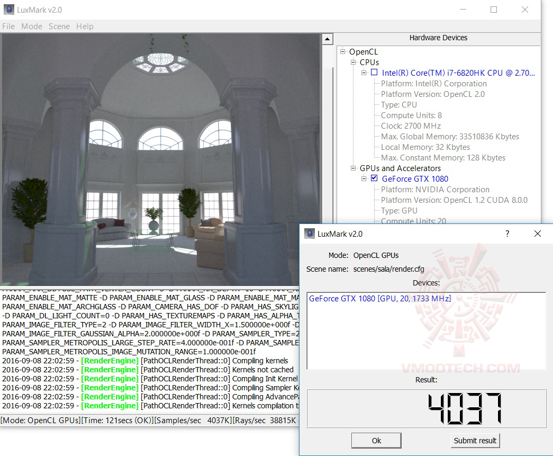Maximize the LuxMark main window
This screenshot has width=553, height=456.
494,10
